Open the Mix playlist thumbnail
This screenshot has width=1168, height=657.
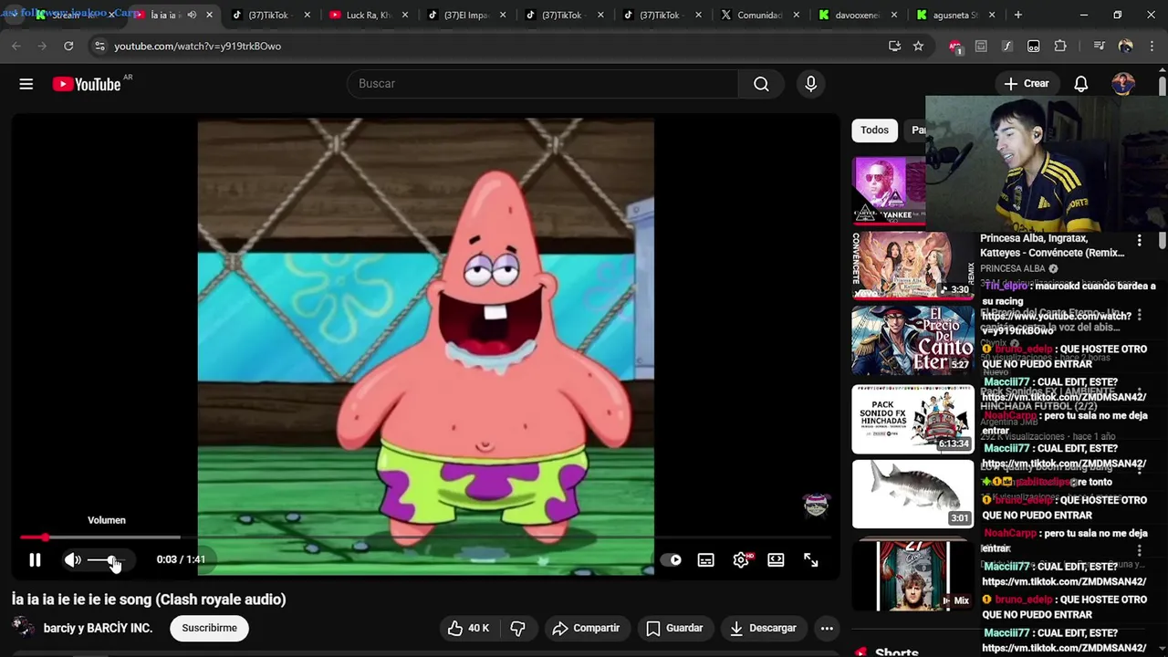pos(912,575)
